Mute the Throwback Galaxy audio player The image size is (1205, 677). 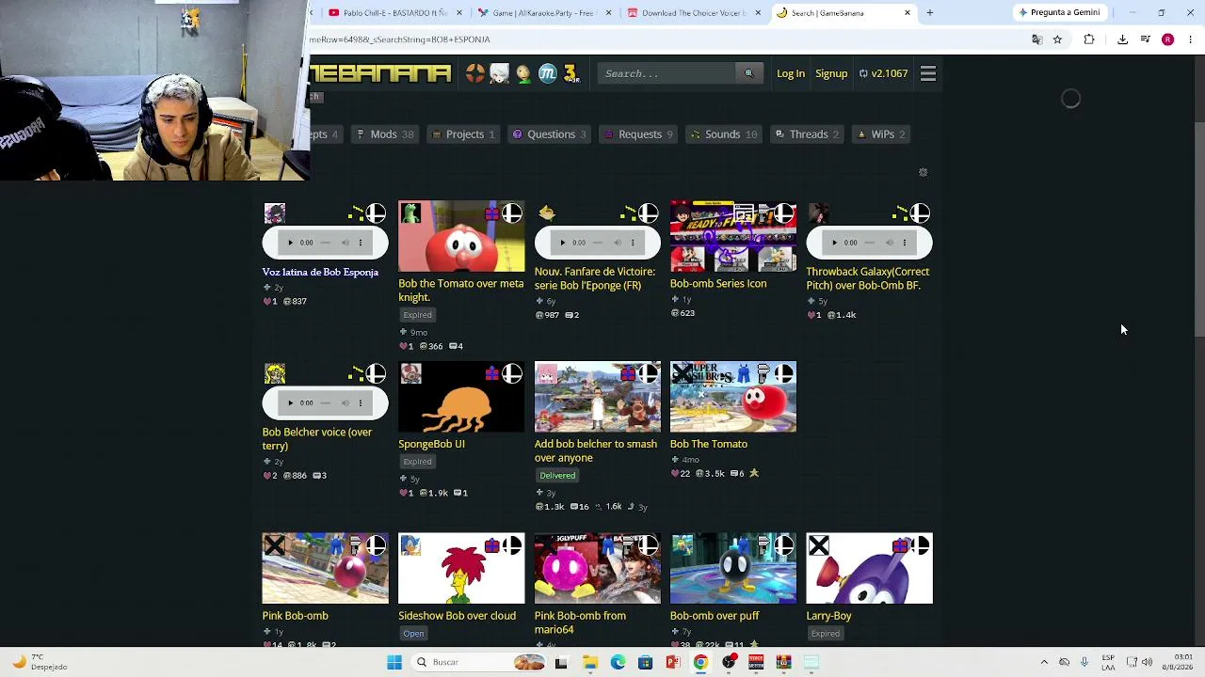pyautogui.click(x=889, y=243)
